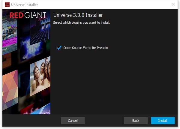Click the "Open Source Fonts for Presets" label
This screenshot has width=180, height=129.
(85, 48)
